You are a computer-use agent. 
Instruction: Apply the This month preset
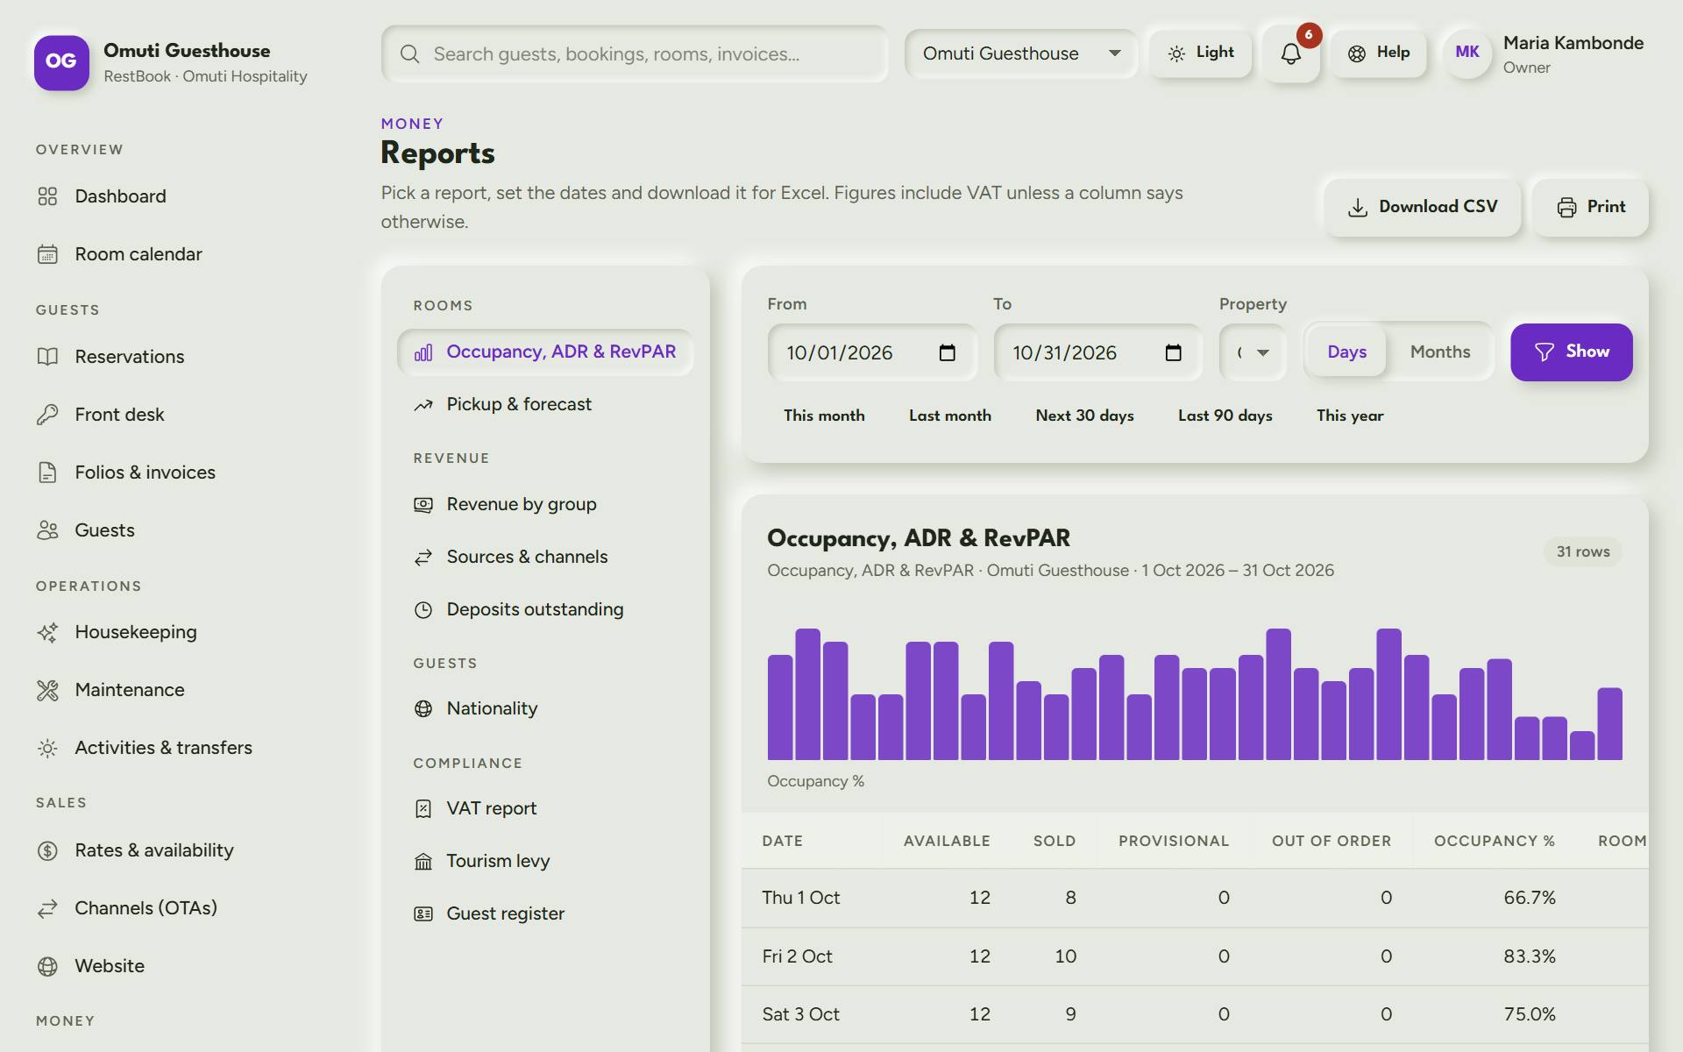(824, 416)
